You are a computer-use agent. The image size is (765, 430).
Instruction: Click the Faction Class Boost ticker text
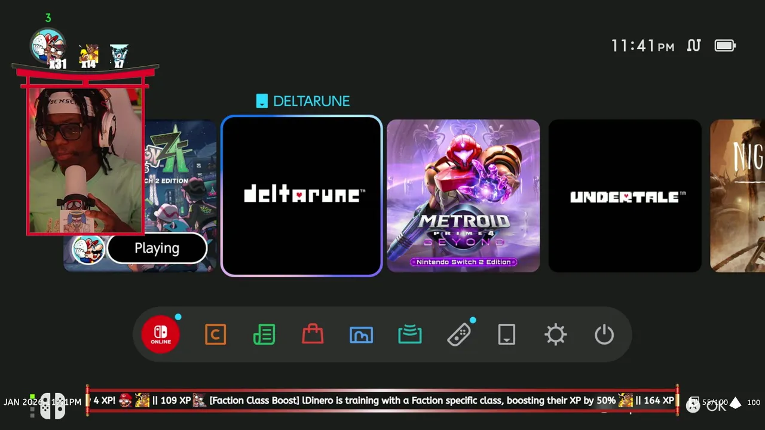[x=412, y=400]
